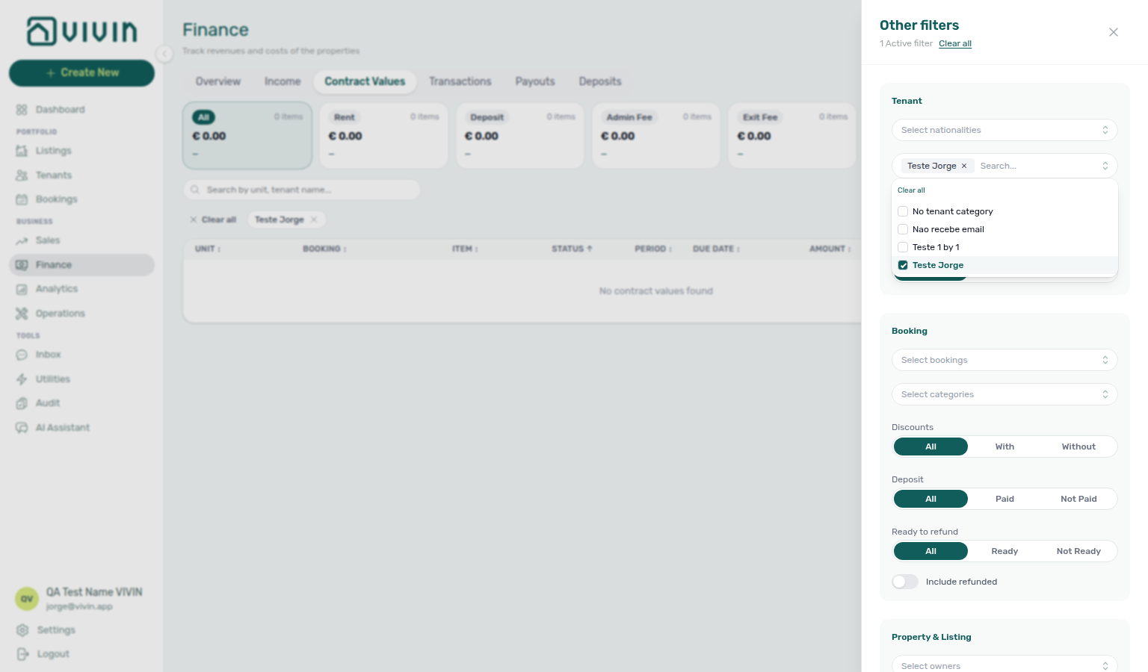Select Not Paid under Deposit
Image resolution: width=1148 pixels, height=672 pixels.
(x=1078, y=499)
